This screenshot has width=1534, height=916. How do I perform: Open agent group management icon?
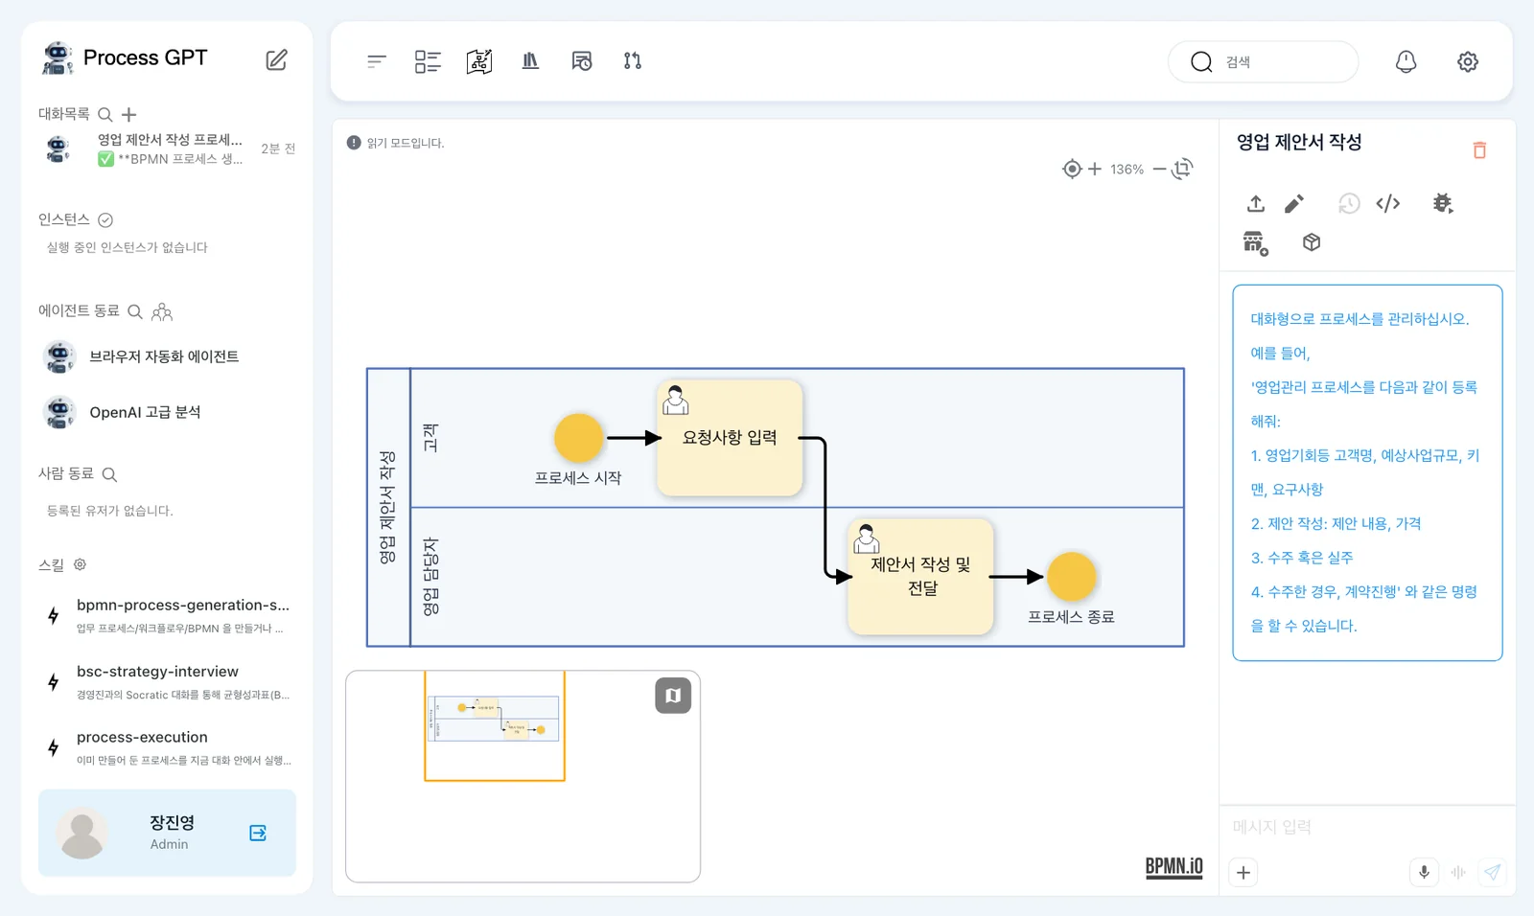point(162,311)
